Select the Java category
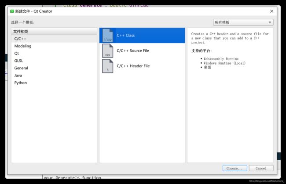286x184 pixels. click(x=54, y=76)
